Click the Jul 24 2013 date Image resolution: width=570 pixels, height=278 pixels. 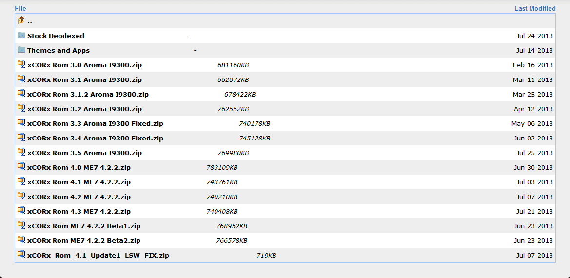coord(534,36)
